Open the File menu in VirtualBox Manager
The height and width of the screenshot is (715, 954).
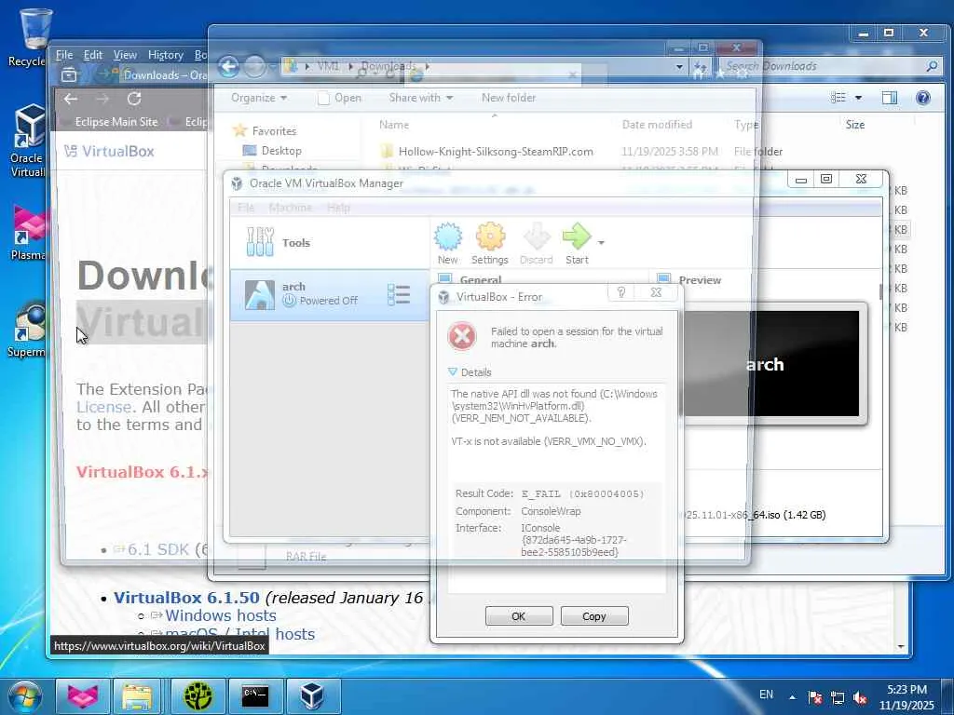click(246, 208)
